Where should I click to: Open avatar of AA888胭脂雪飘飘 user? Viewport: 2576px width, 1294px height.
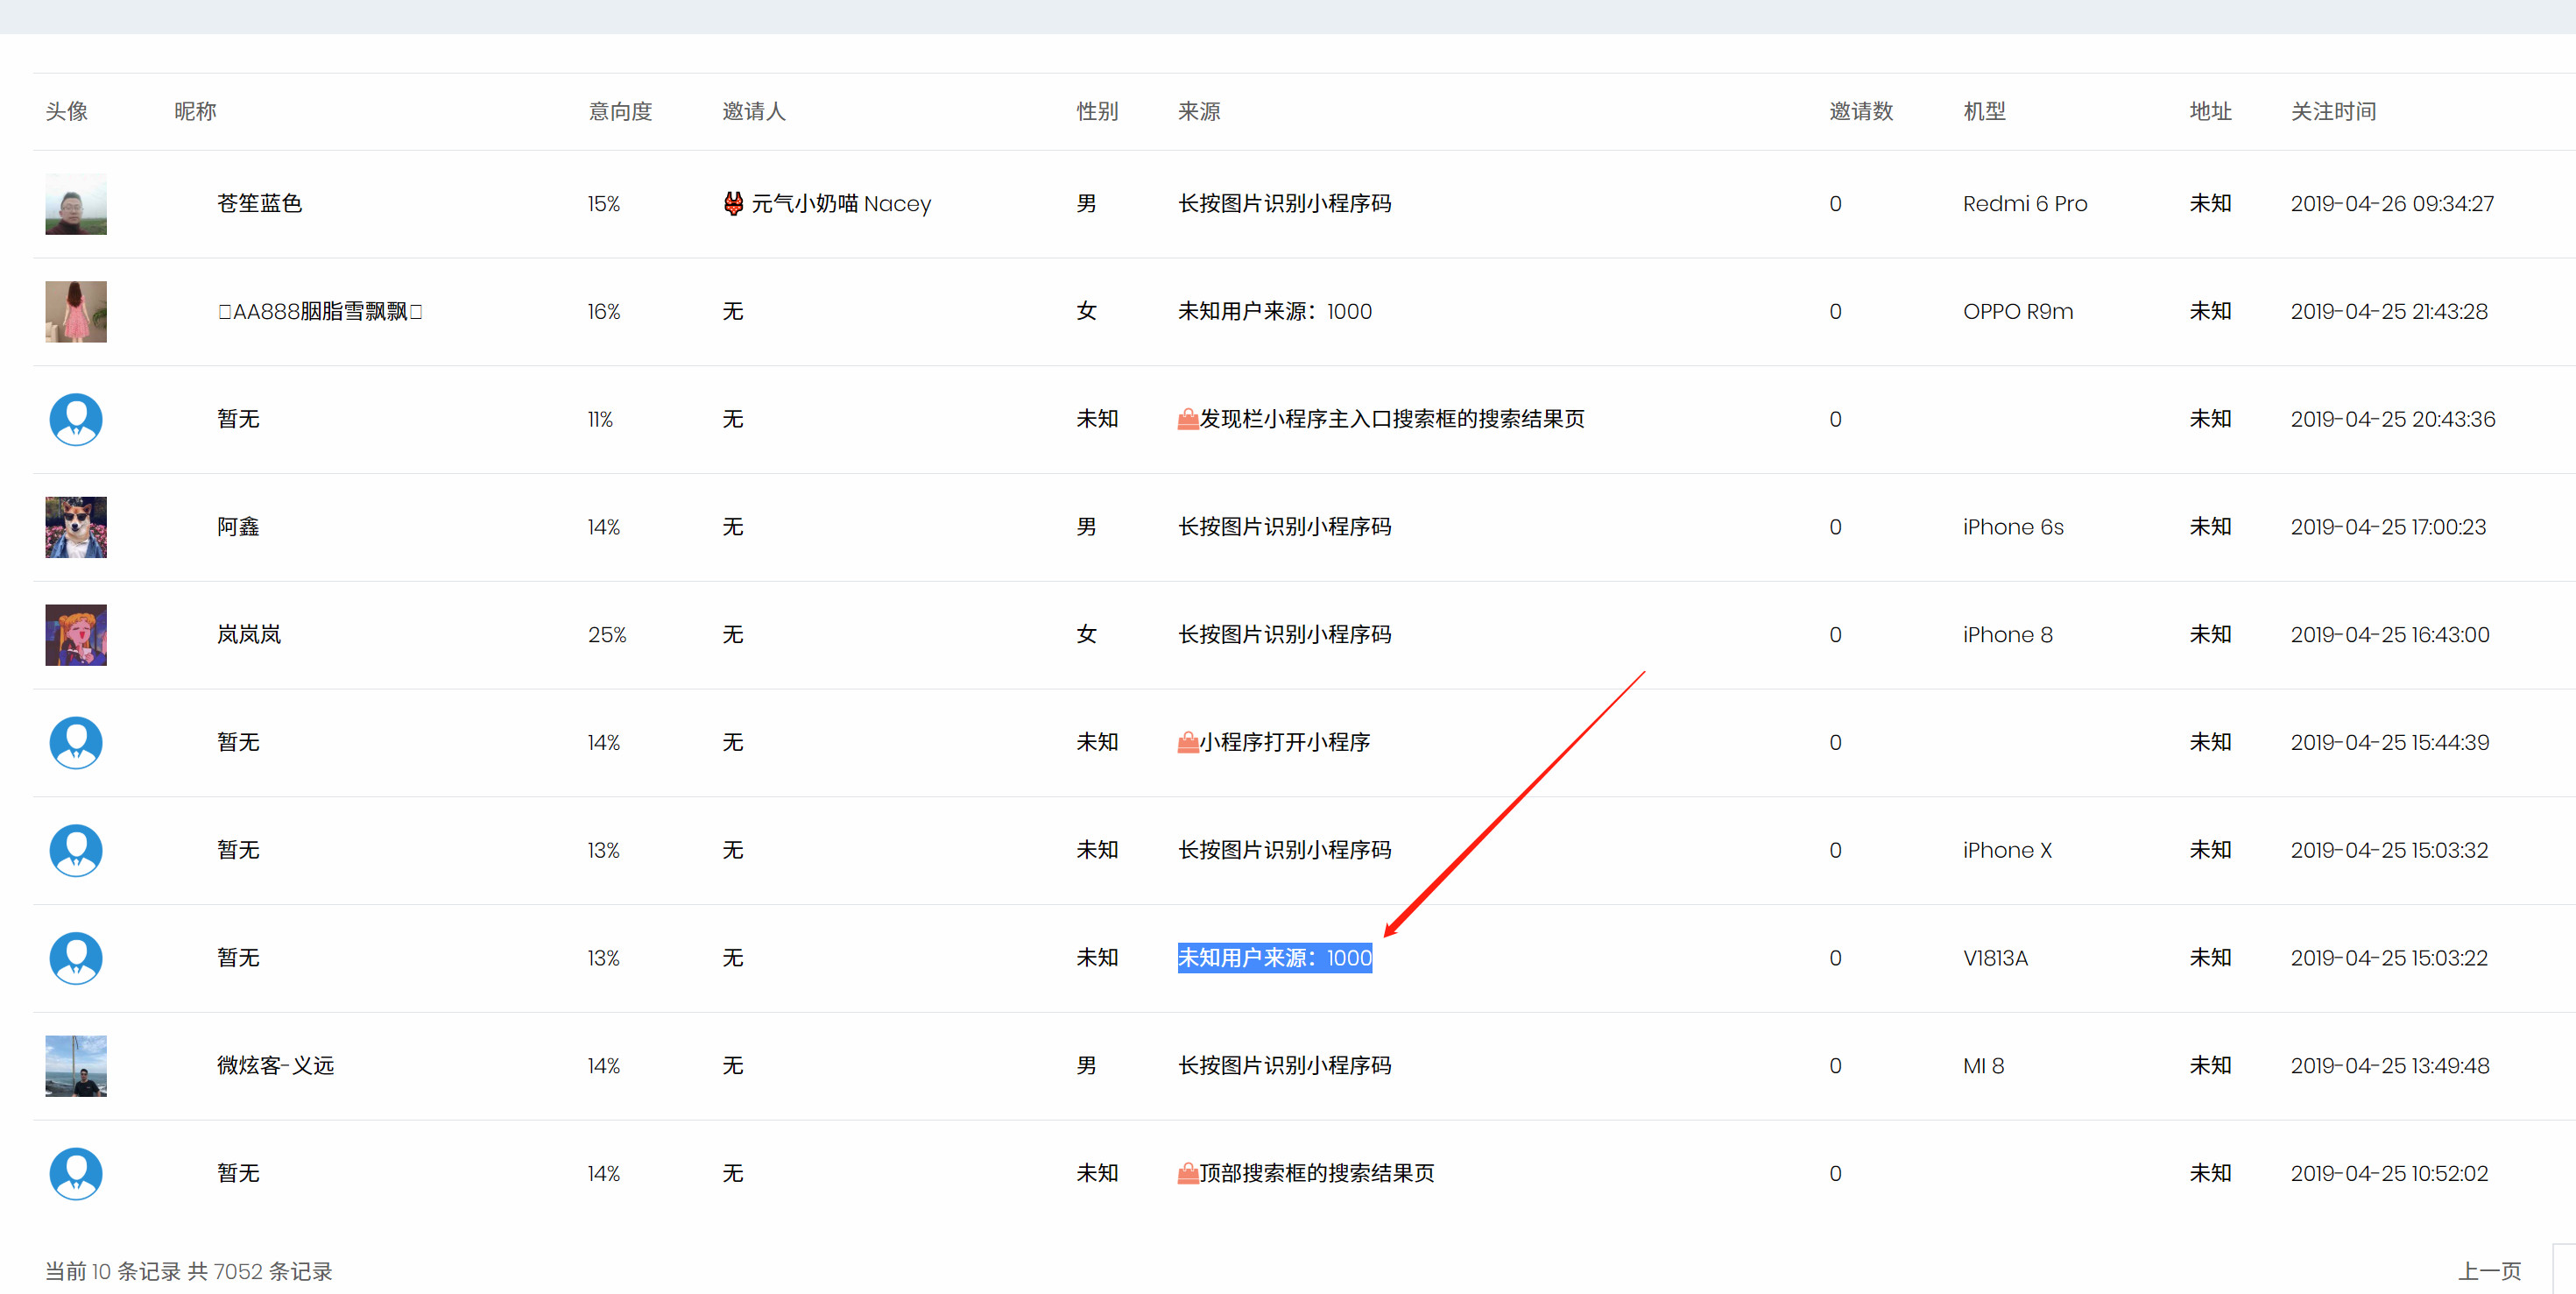76,312
